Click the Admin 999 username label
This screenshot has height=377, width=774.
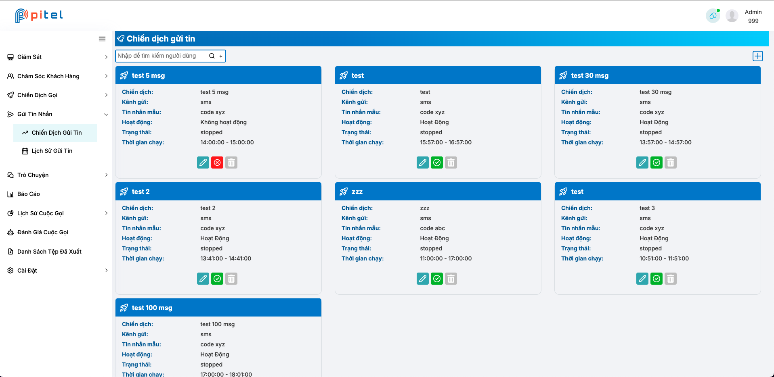click(x=753, y=17)
